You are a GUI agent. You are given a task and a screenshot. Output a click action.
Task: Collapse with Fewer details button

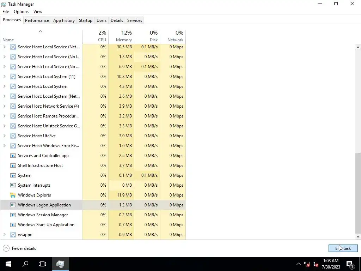click(x=20, y=248)
